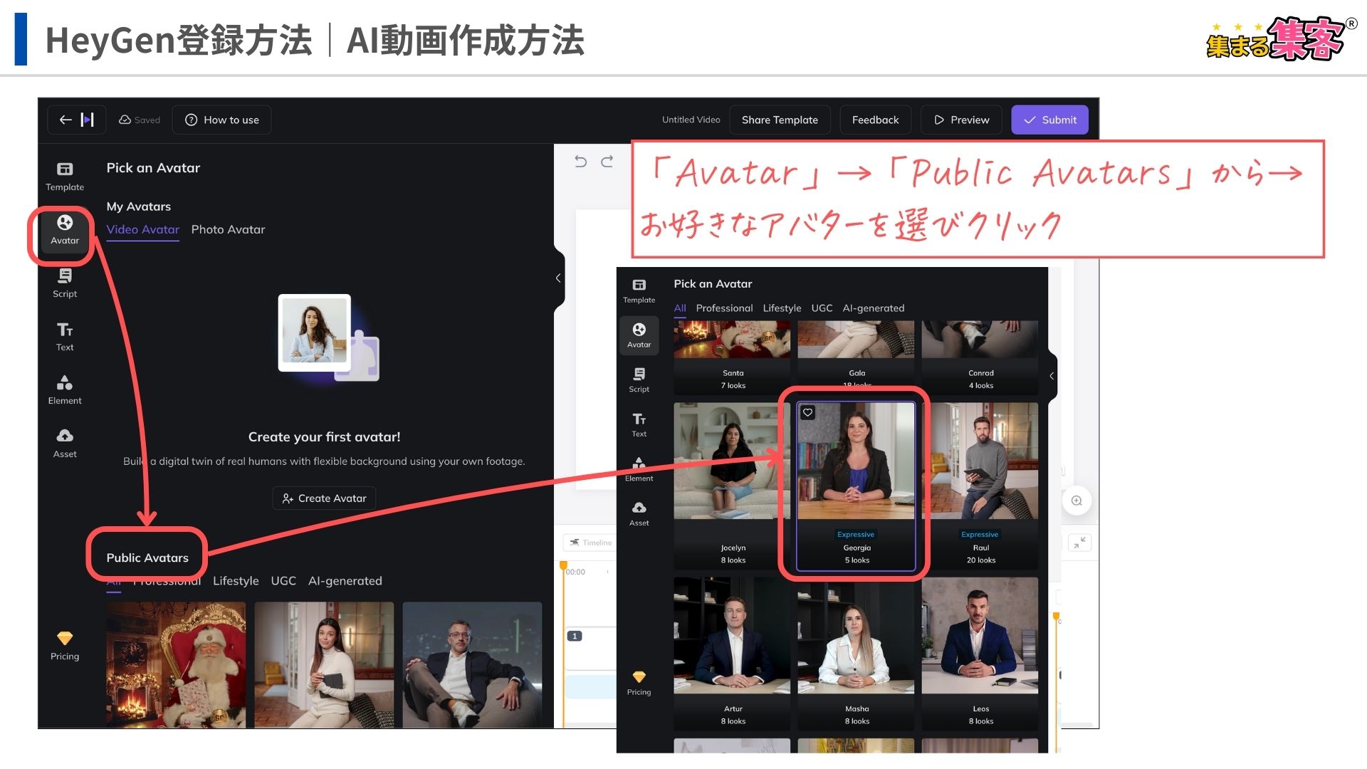
Task: Click scene 1 marker in timeline
Action: [x=575, y=636]
